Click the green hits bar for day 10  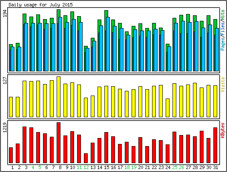(72, 15)
